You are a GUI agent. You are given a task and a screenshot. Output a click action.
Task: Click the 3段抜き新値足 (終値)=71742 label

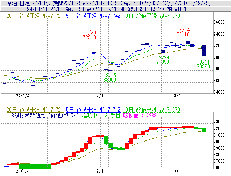click(45, 115)
